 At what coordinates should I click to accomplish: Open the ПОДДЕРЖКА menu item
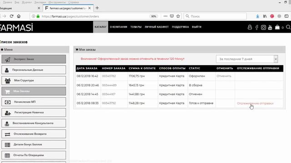point(181,27)
